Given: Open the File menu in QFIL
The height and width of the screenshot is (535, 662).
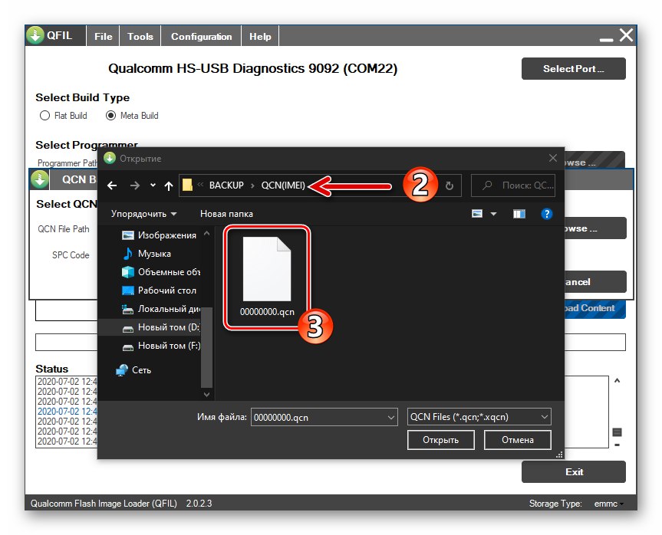Looking at the screenshot, I should [x=104, y=37].
